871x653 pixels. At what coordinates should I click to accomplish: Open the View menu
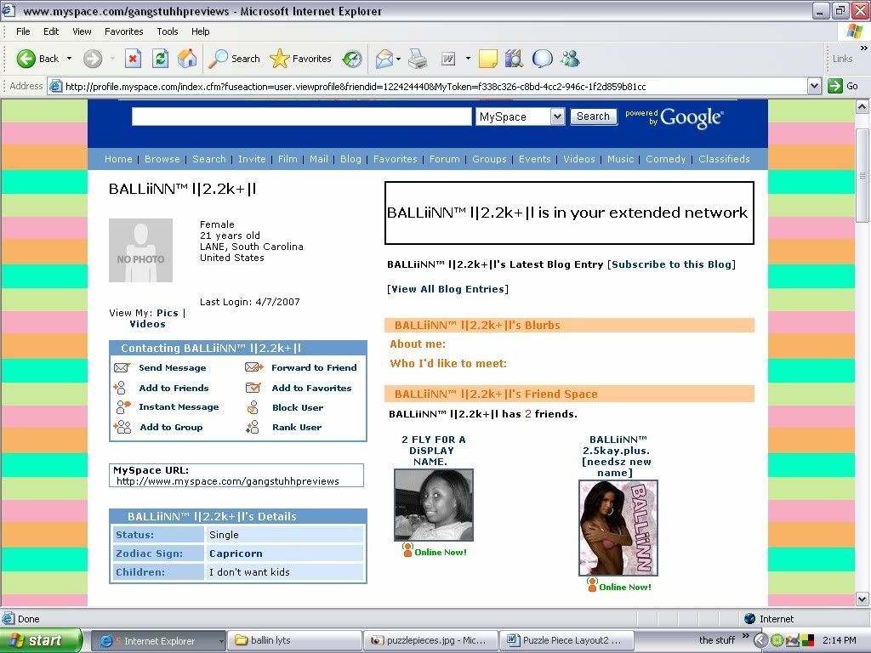(x=82, y=31)
